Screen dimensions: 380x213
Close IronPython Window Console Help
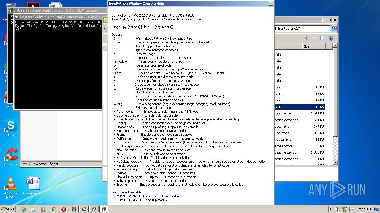(x=271, y=4)
